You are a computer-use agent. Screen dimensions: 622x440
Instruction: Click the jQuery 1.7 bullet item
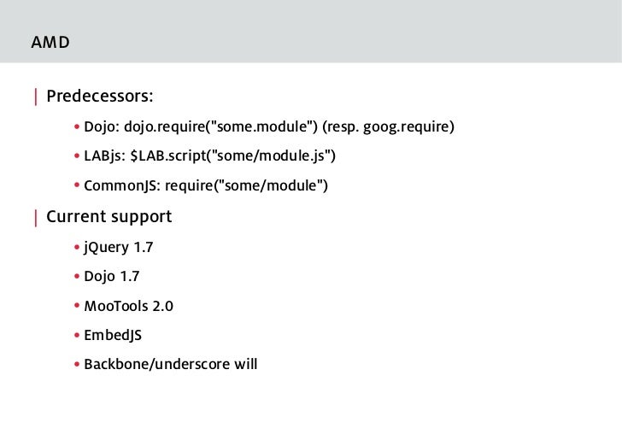click(x=118, y=248)
